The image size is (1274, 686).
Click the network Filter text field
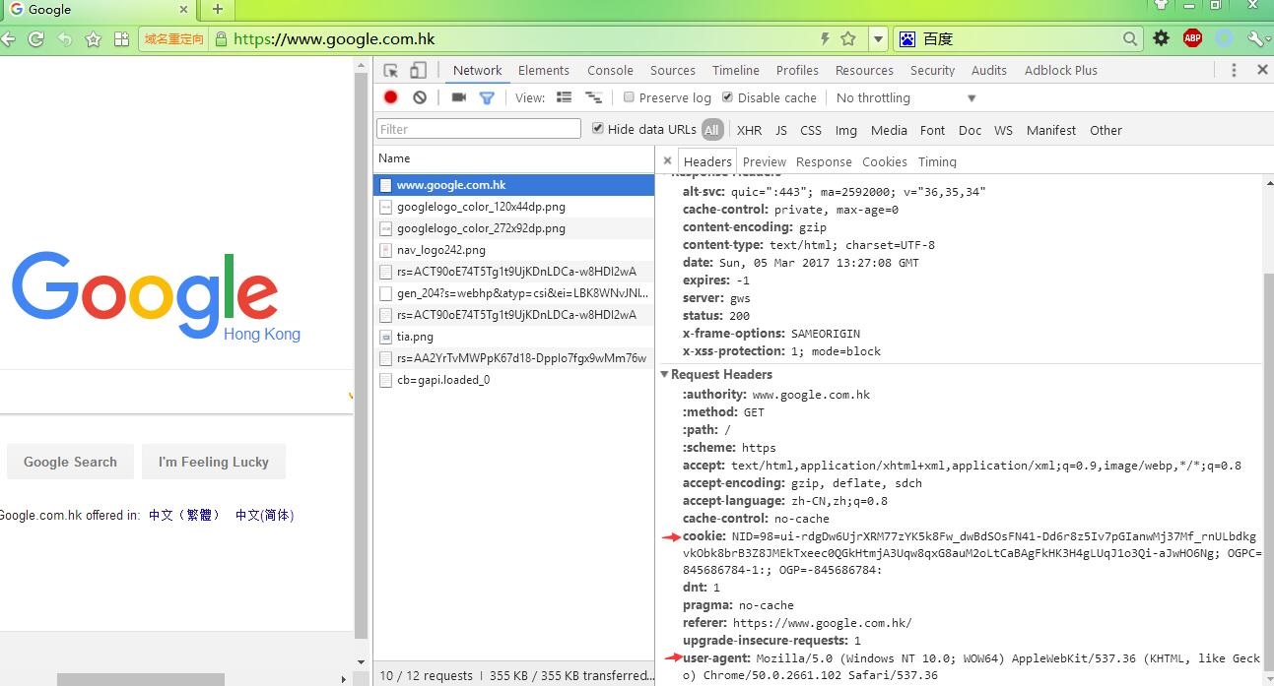tap(479, 129)
